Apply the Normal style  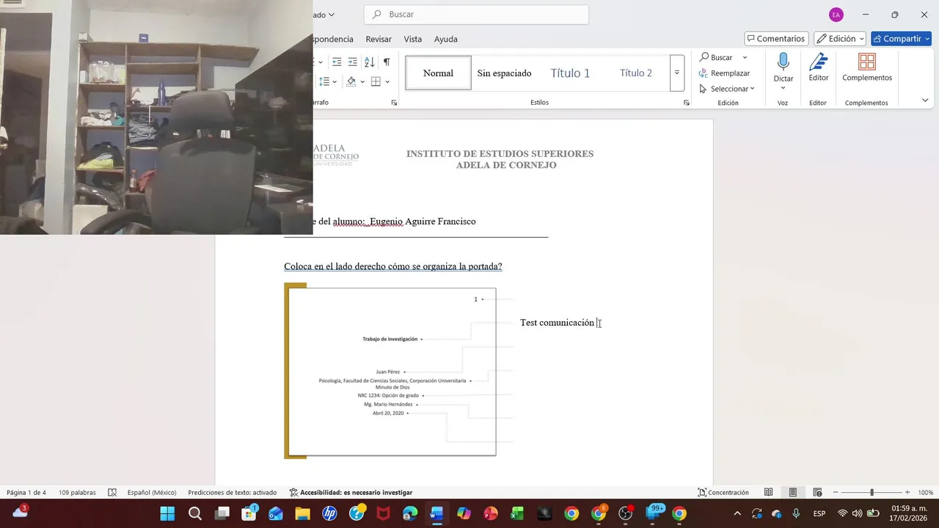438,73
